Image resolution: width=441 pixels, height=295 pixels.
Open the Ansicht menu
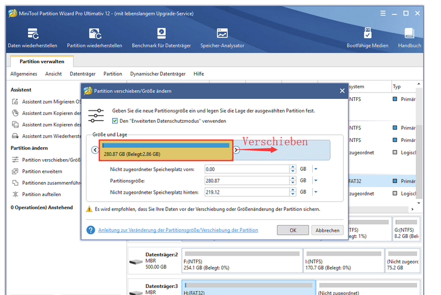(x=54, y=74)
